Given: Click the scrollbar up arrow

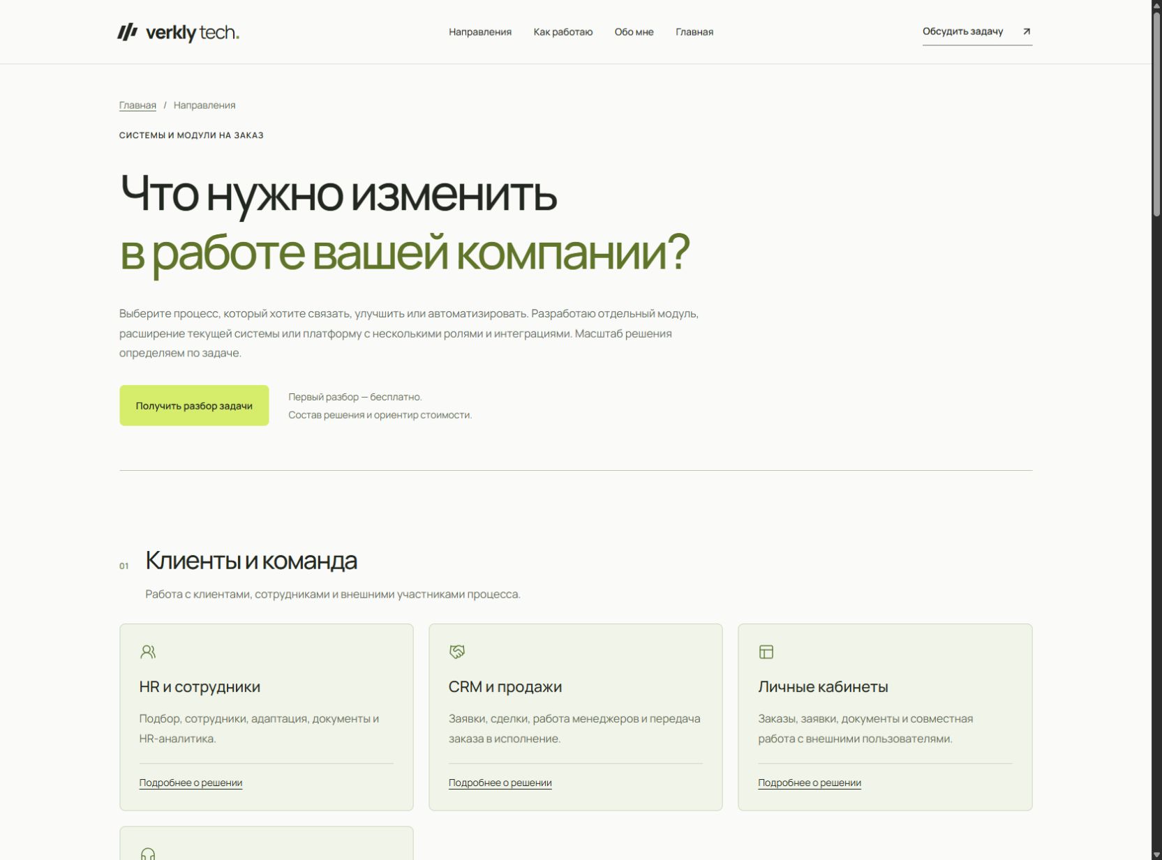Looking at the screenshot, I should click(x=1156, y=6).
